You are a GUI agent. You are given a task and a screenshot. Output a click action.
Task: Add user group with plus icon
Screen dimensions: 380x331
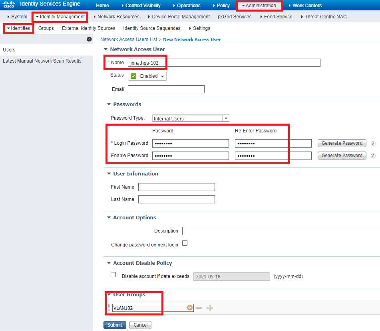(x=210, y=308)
